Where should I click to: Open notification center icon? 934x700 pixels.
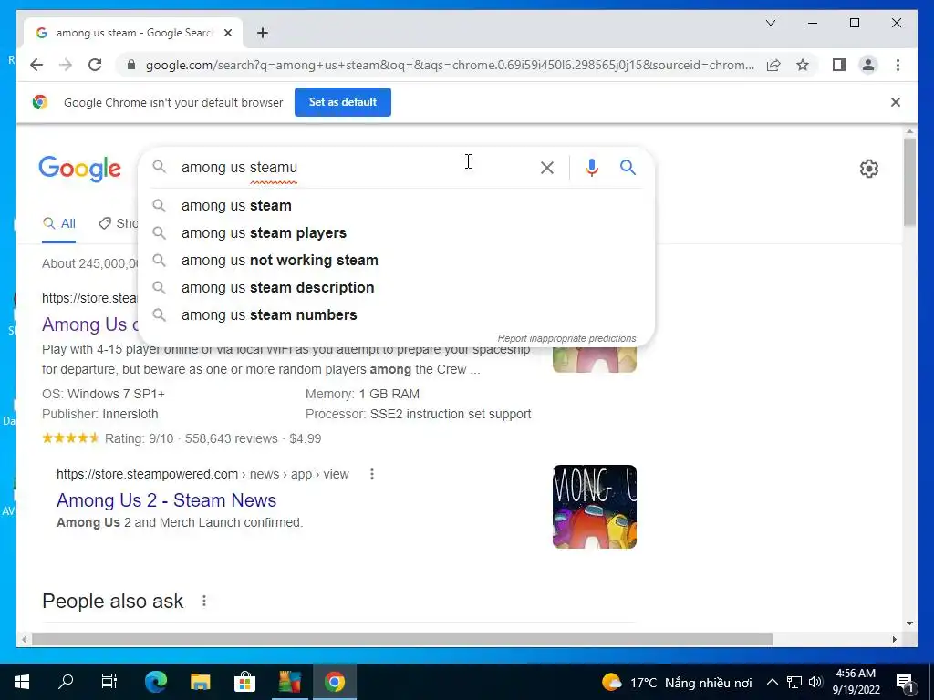tap(905, 683)
